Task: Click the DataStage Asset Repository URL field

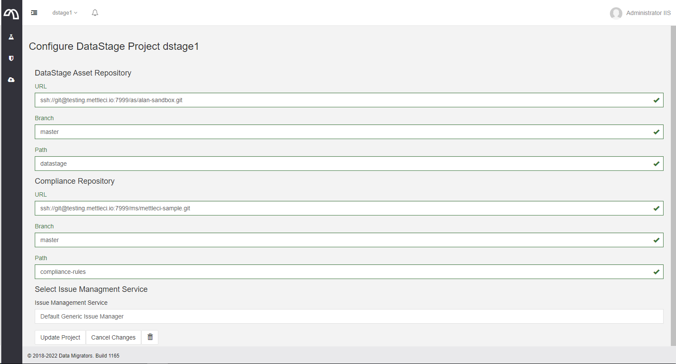Action: [343, 100]
